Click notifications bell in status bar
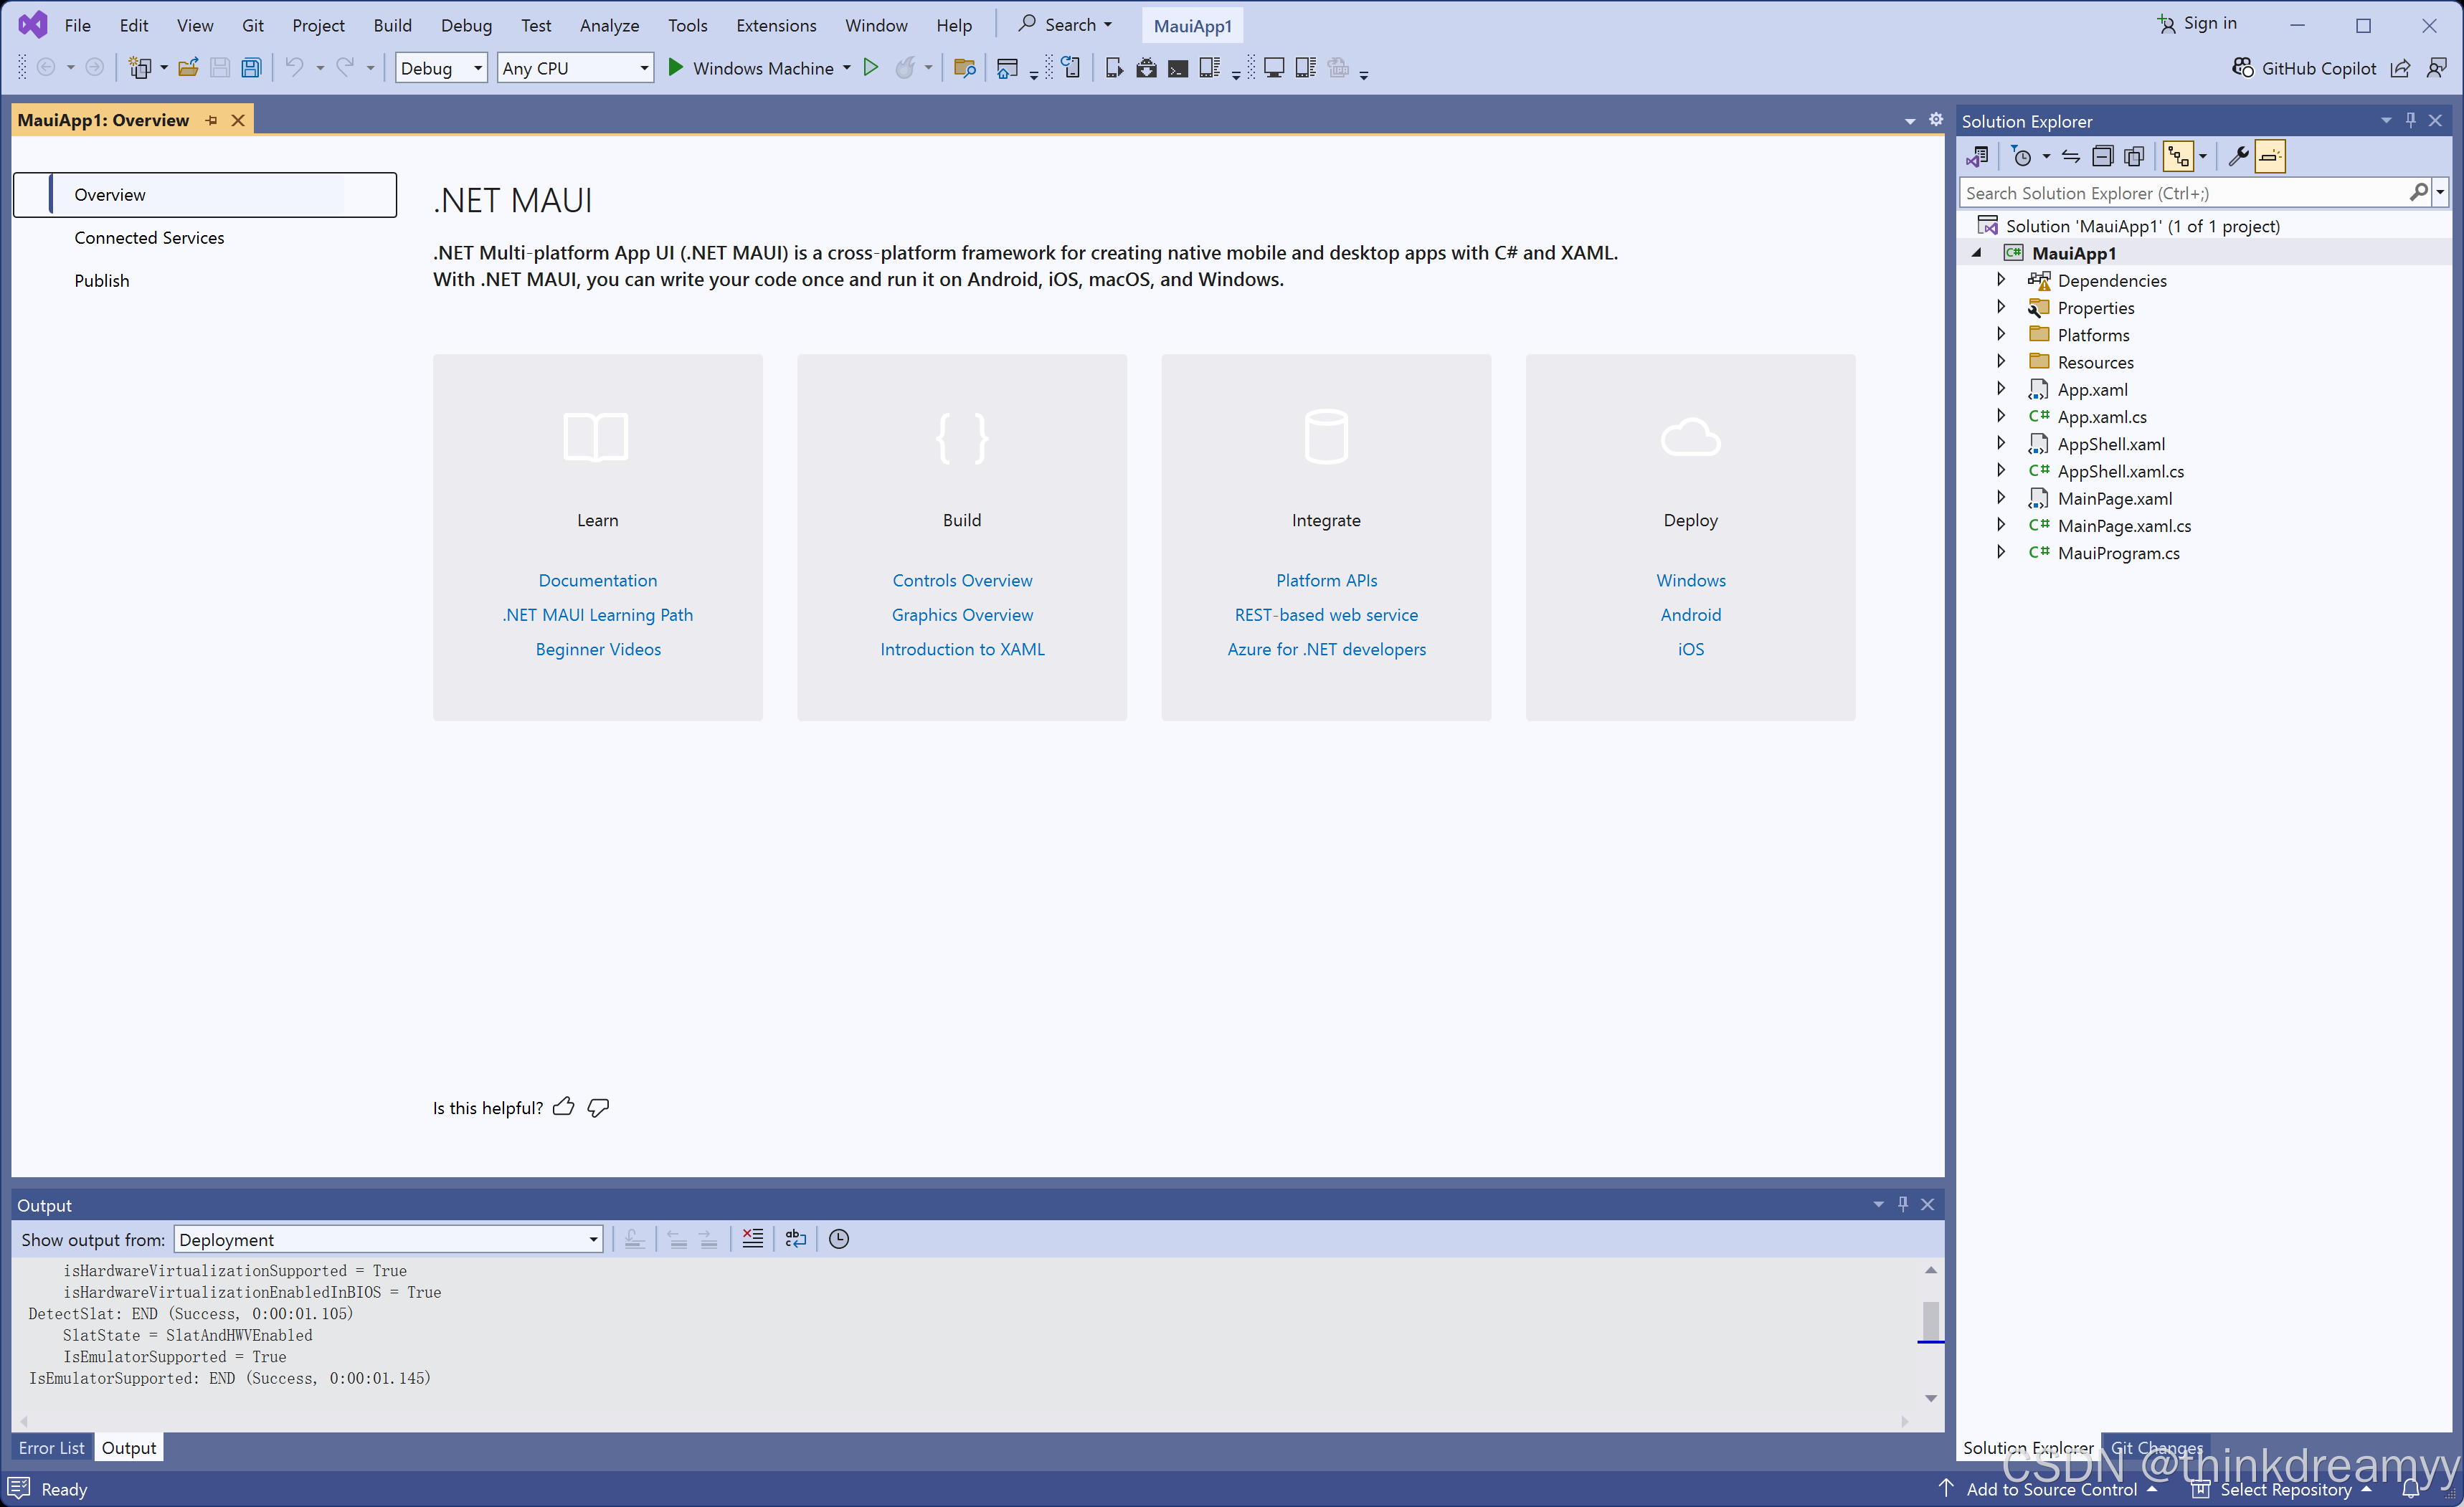 coord(2410,1489)
